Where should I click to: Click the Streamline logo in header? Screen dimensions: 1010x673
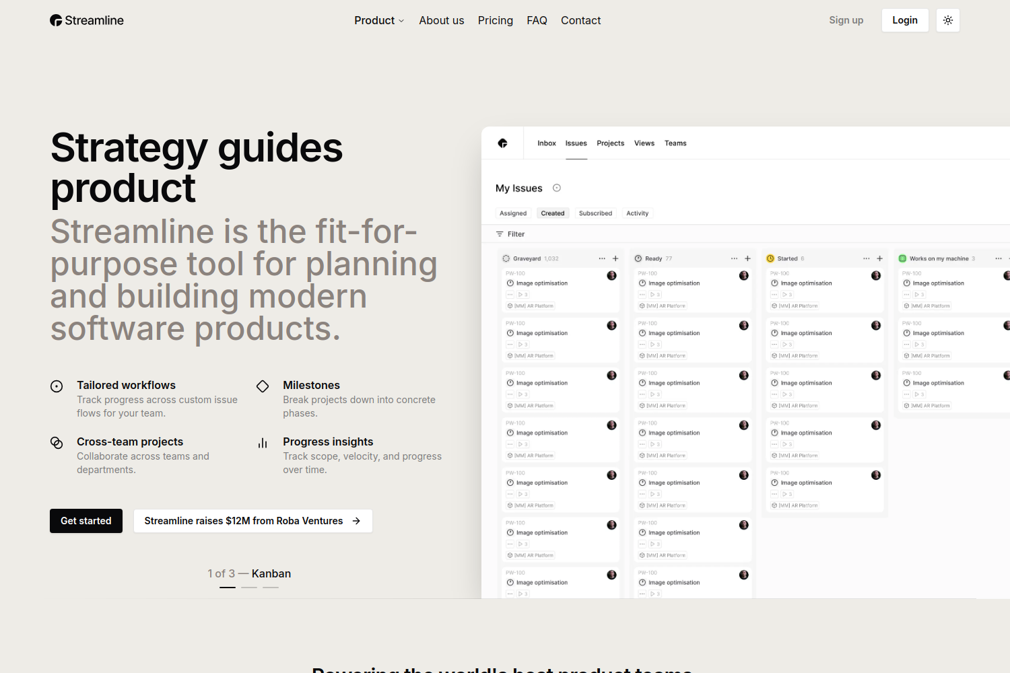tap(87, 20)
